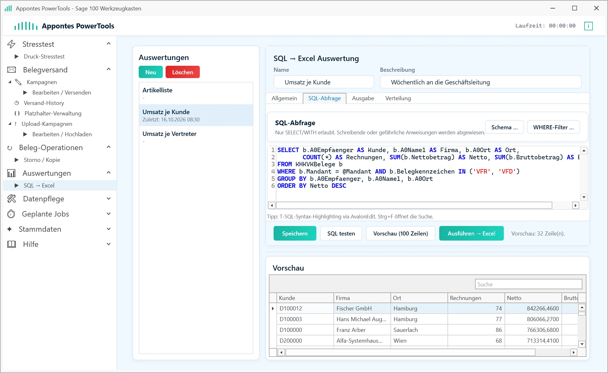Select Umsatz je Vertreter in list

[x=196, y=137]
